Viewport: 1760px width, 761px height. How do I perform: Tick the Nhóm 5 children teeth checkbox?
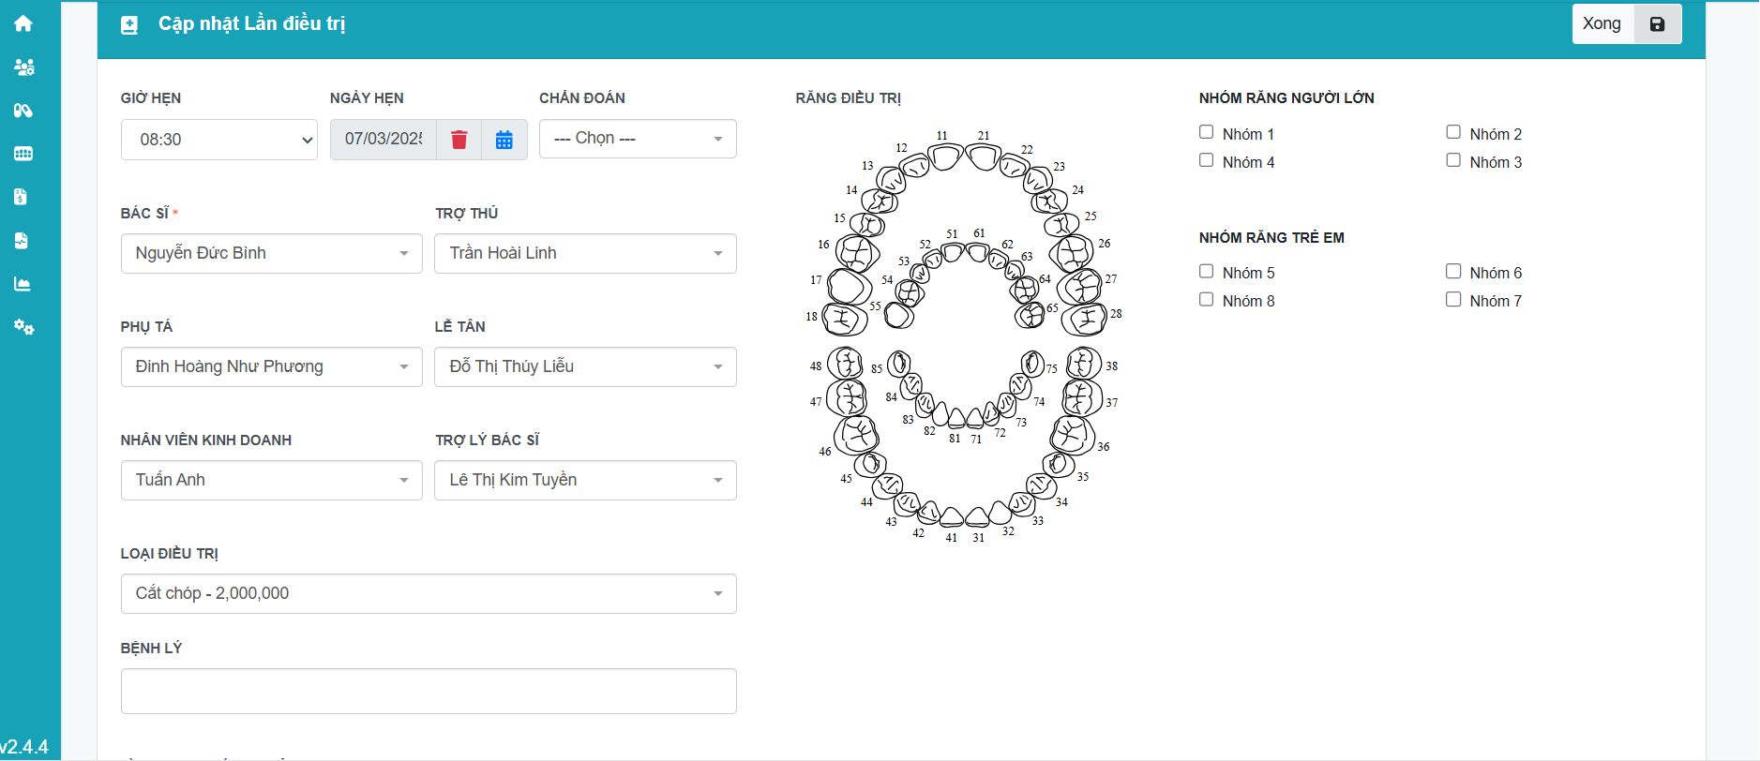tap(1207, 271)
